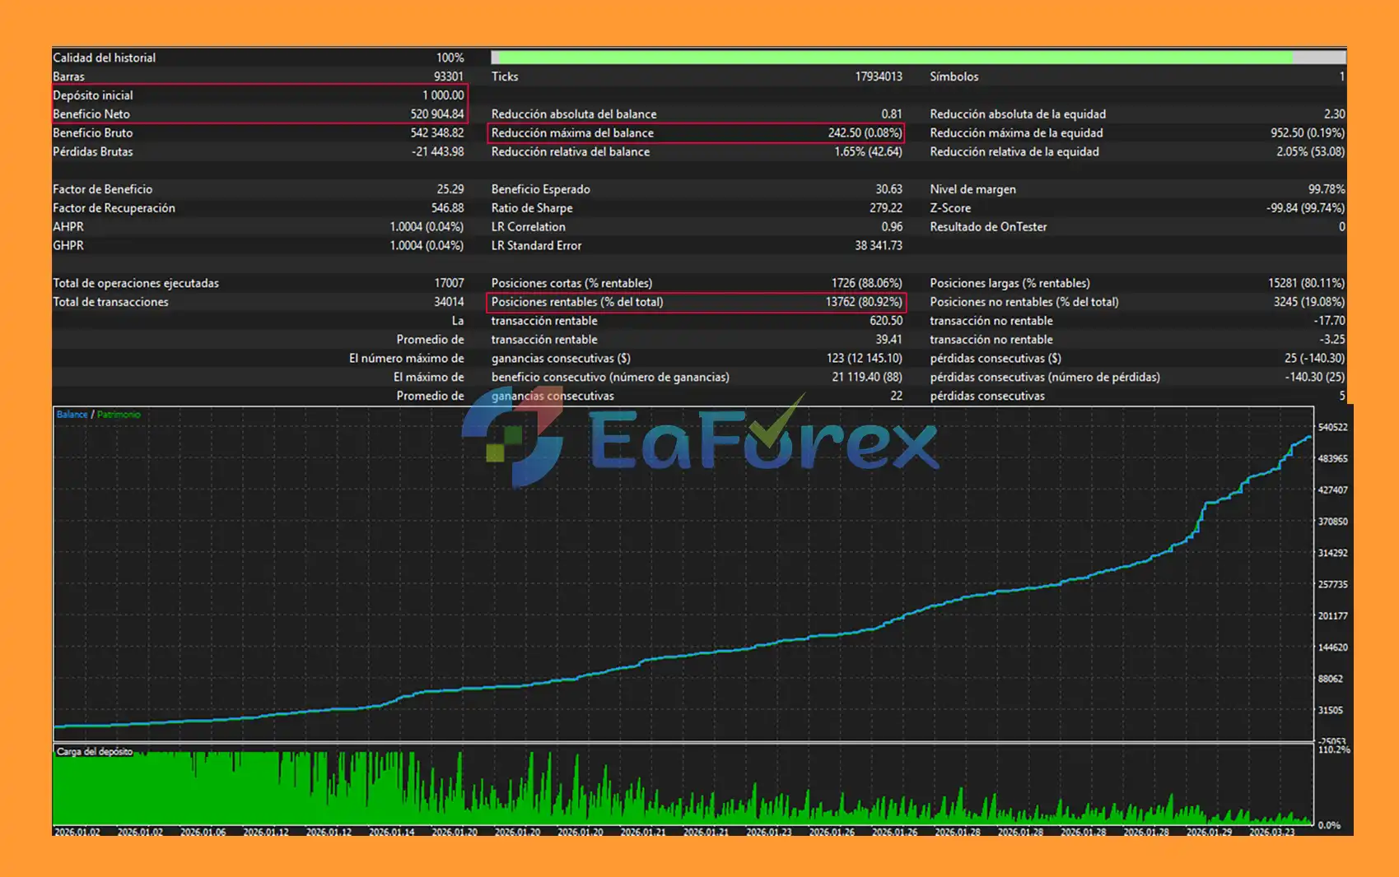The image size is (1399, 877).
Task: Click the Posiciones rentables (% del total) row
Action: [696, 302]
